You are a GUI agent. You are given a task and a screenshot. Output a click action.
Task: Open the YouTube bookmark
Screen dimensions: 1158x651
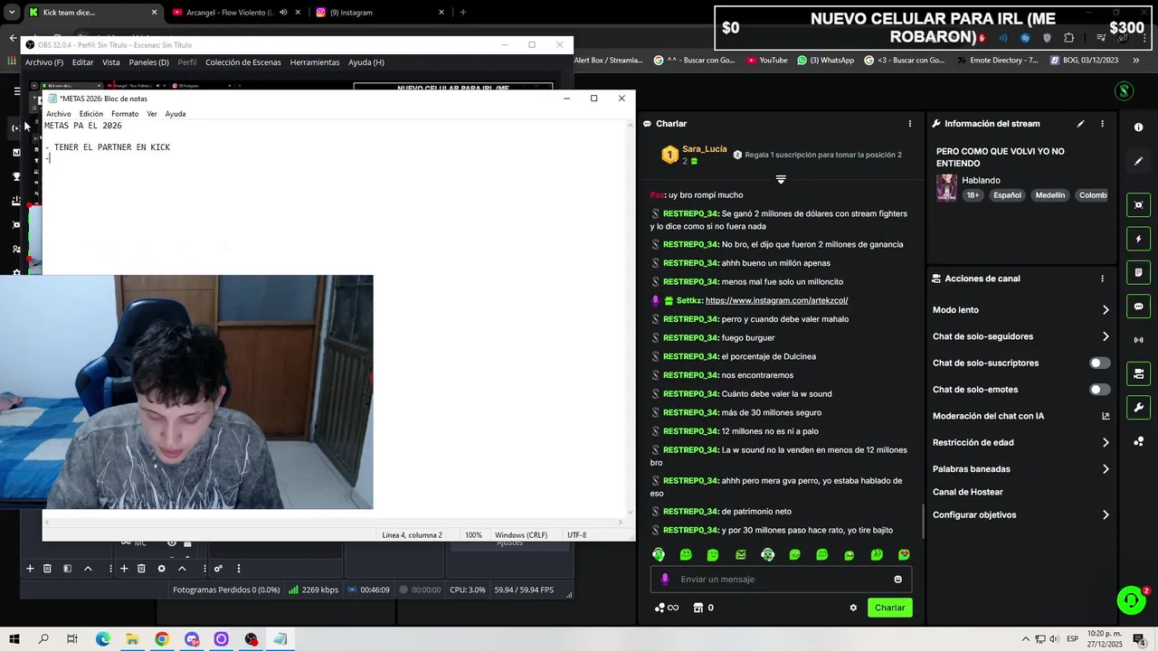point(766,61)
